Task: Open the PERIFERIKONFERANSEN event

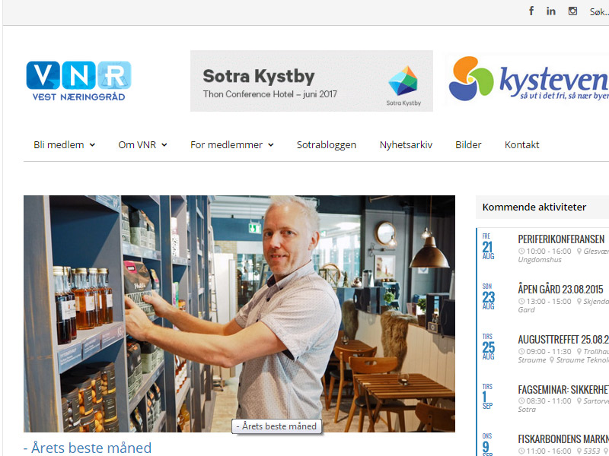Action: click(561, 239)
